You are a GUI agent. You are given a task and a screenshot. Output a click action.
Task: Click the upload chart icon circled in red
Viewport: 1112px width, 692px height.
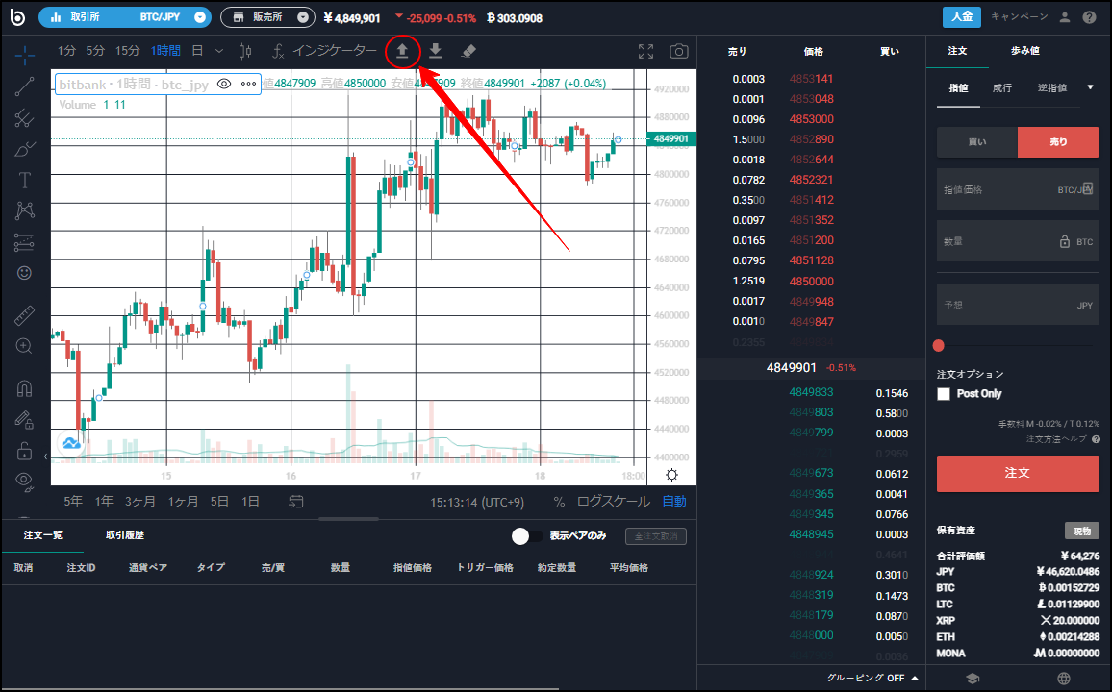402,50
